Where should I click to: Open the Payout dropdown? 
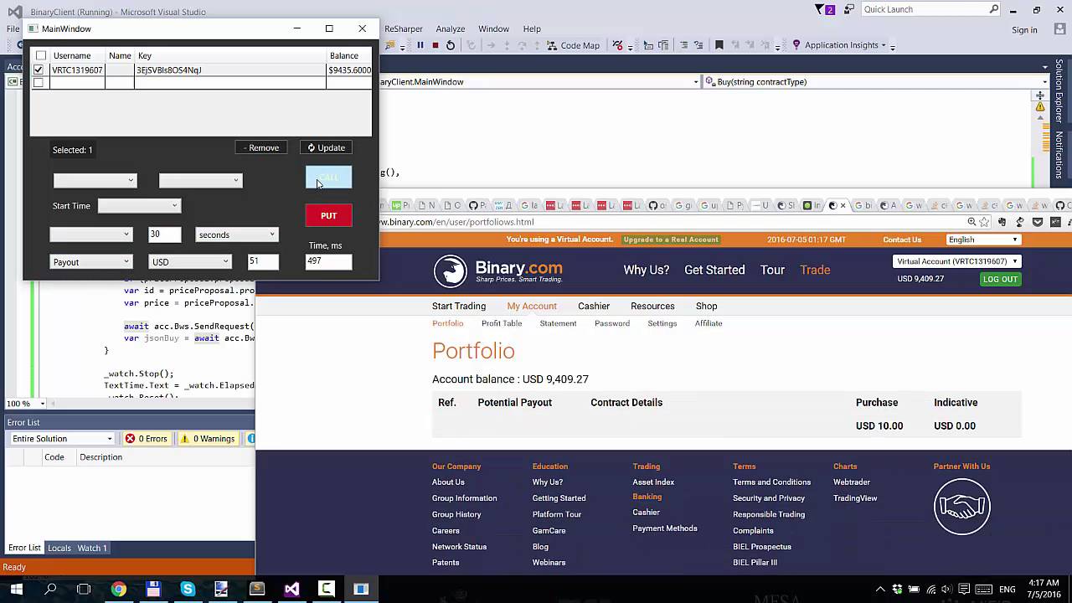click(90, 261)
